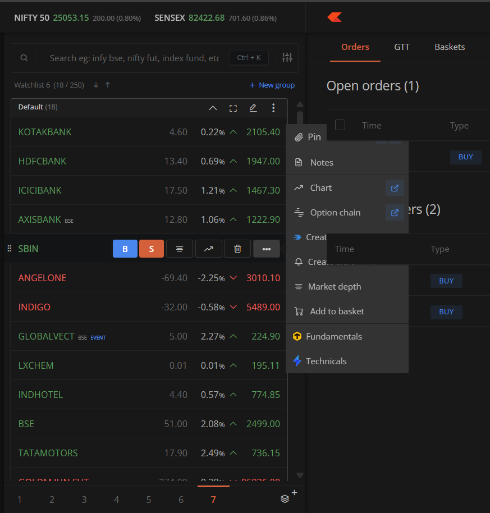
Task: Open Option chain in new window icon
Action: click(395, 213)
